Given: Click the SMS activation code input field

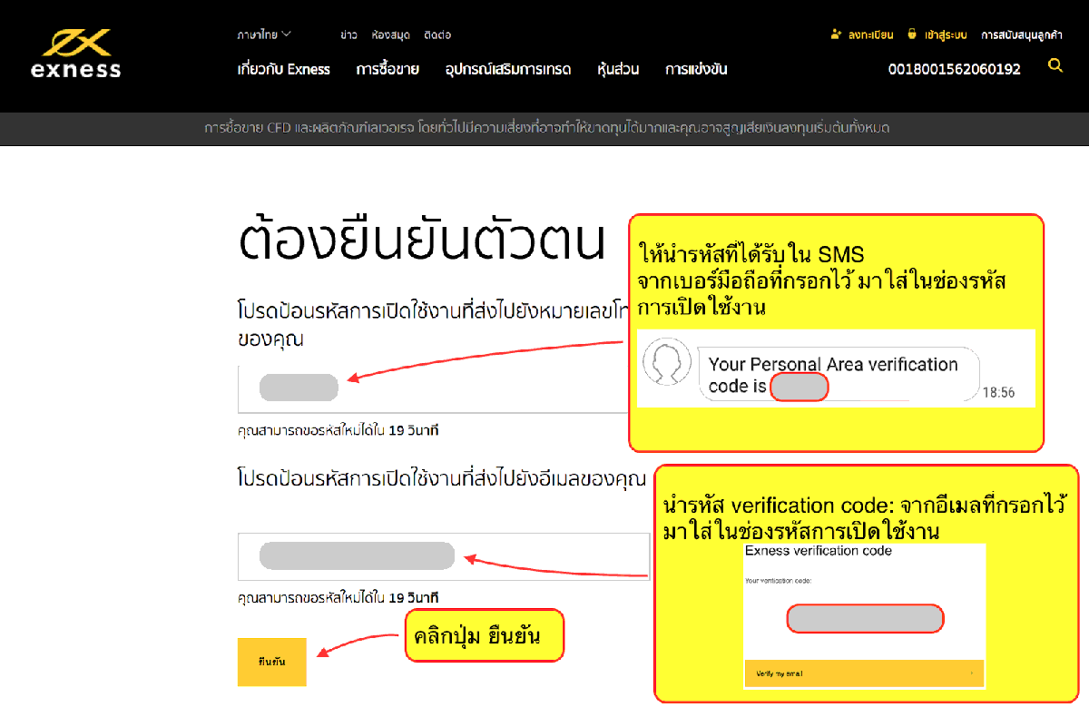Looking at the screenshot, I should [x=434, y=388].
